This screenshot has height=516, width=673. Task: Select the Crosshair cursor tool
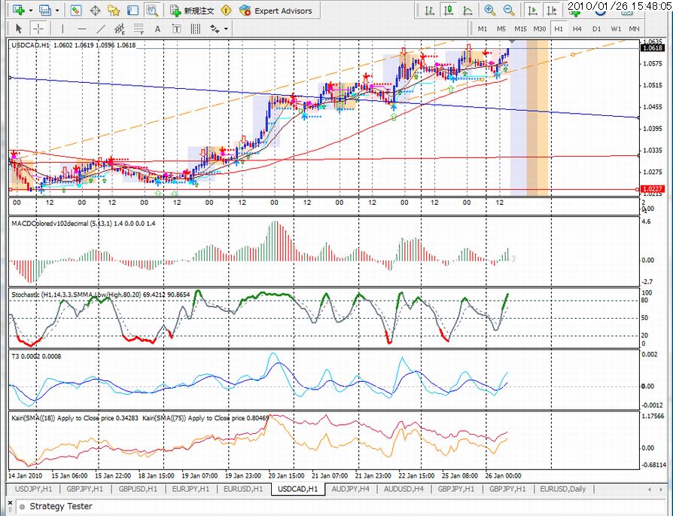38,29
